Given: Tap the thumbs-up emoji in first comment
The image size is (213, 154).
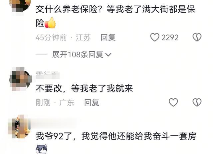Looking at the screenshot, I should (x=50, y=23).
